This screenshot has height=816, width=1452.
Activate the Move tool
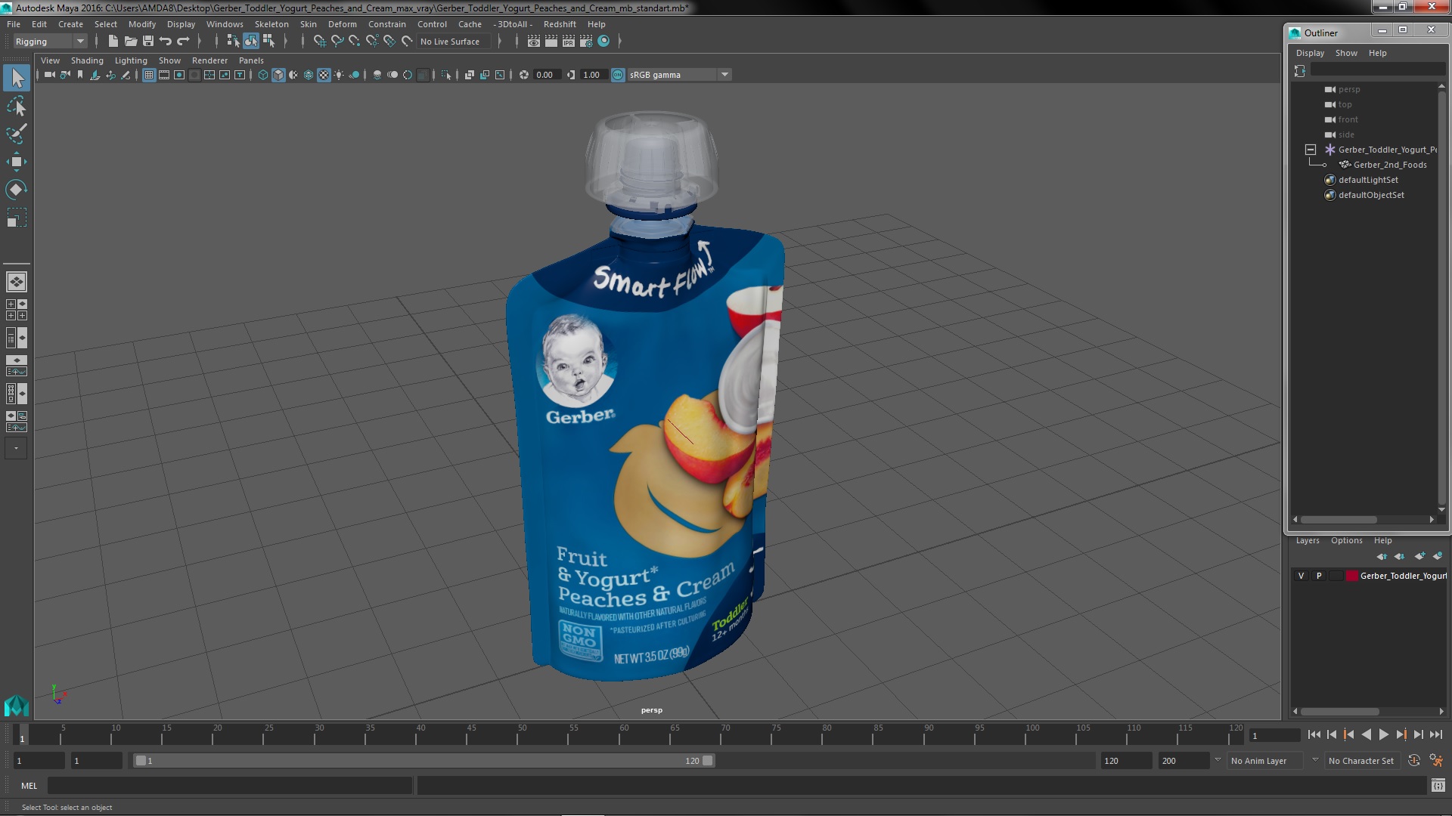click(17, 162)
